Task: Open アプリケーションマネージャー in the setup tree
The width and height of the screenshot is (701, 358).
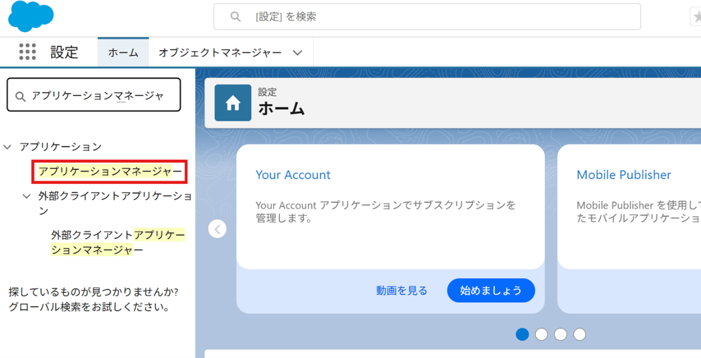Action: pyautogui.click(x=111, y=172)
